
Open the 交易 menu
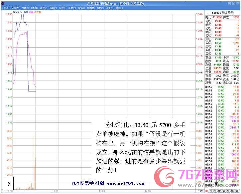15,8
